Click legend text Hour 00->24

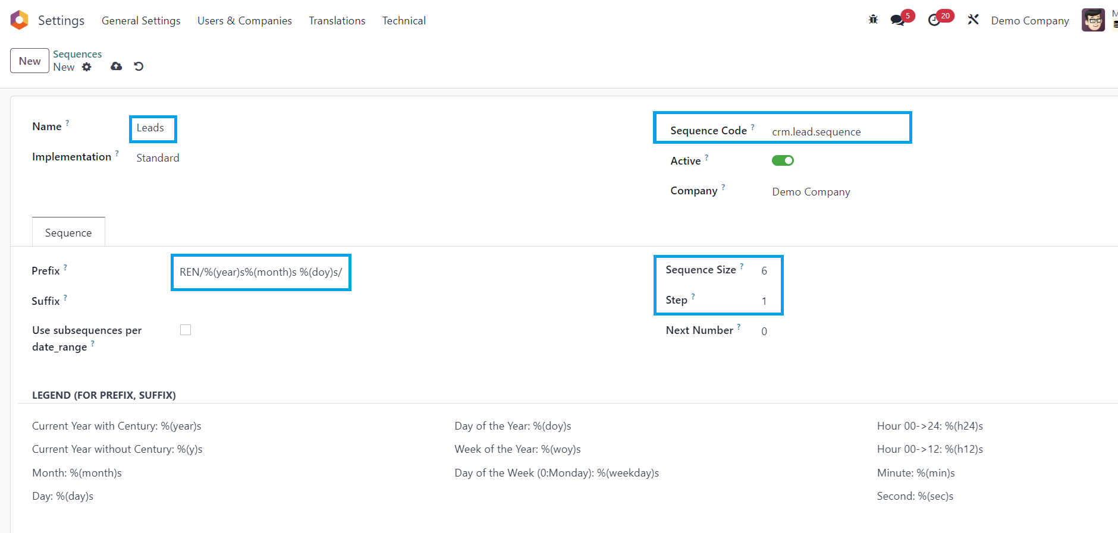pos(929,426)
